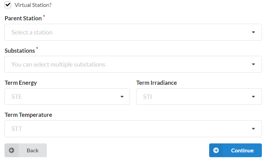Open the STT Term Temperature dropdown

133,129
